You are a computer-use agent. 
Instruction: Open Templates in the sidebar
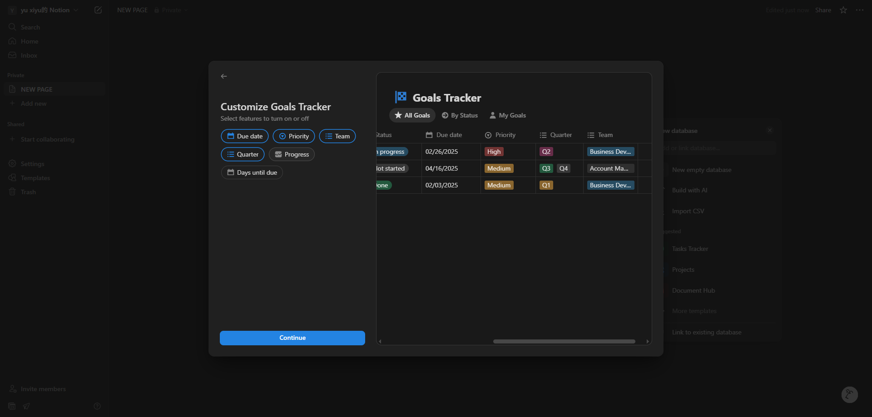54,178
